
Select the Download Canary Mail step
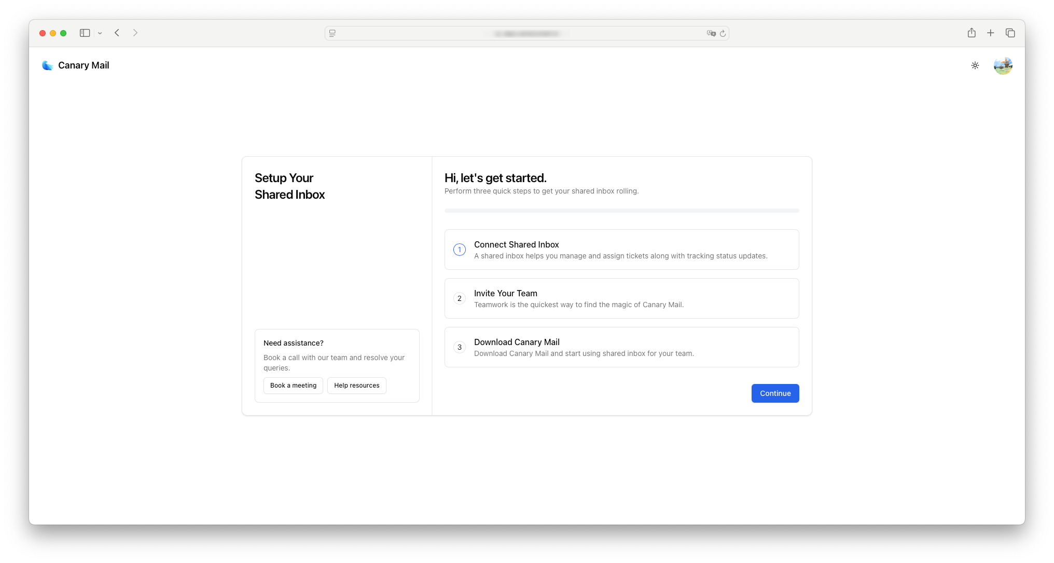coord(621,347)
